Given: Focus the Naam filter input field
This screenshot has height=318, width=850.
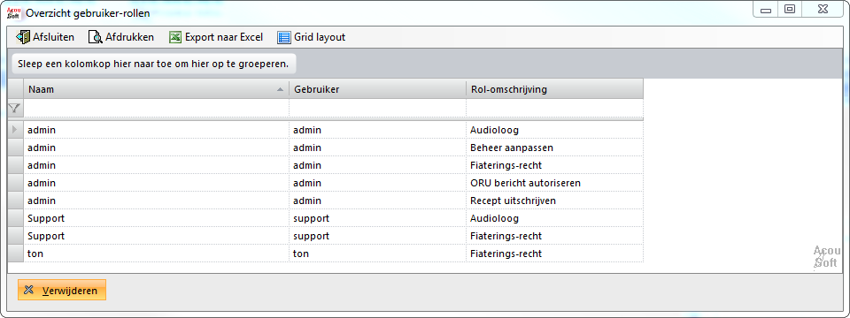Looking at the screenshot, I should pos(156,108).
